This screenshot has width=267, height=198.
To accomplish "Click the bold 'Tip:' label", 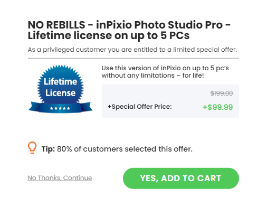I will pos(48,149).
